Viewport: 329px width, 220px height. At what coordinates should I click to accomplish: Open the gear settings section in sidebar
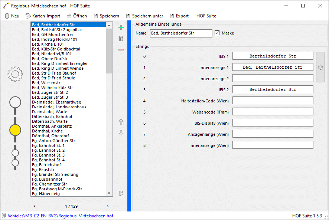pos(15,75)
